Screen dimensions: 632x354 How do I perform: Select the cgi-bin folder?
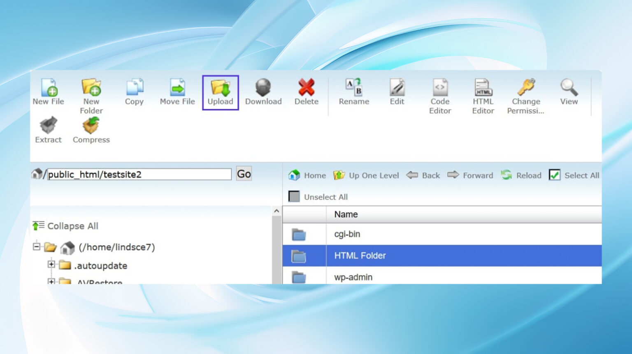point(347,234)
